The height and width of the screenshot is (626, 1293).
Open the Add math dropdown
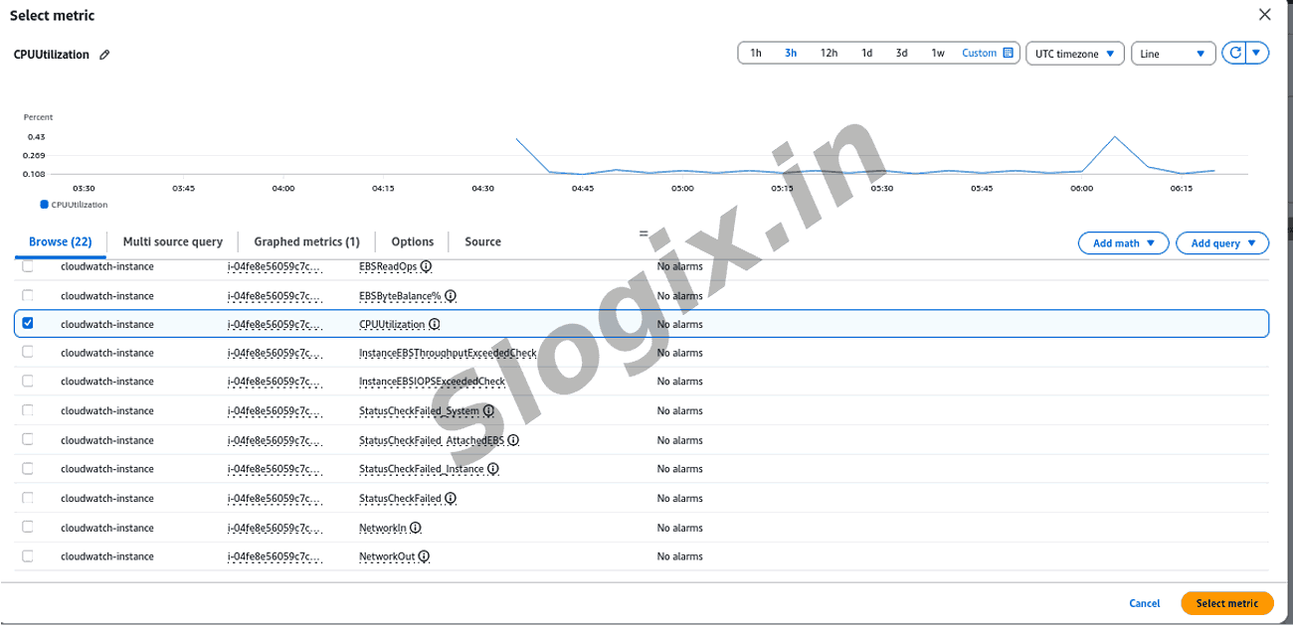(x=1123, y=243)
